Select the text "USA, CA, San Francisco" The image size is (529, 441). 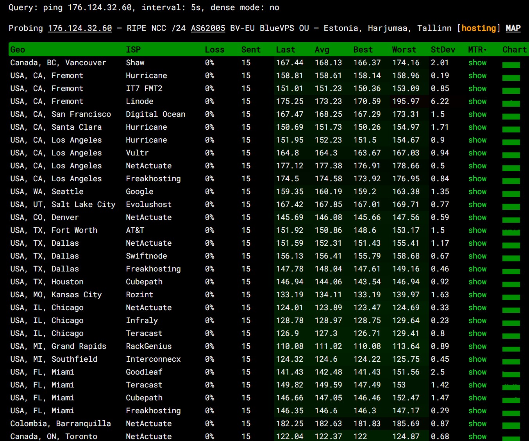[x=61, y=114]
